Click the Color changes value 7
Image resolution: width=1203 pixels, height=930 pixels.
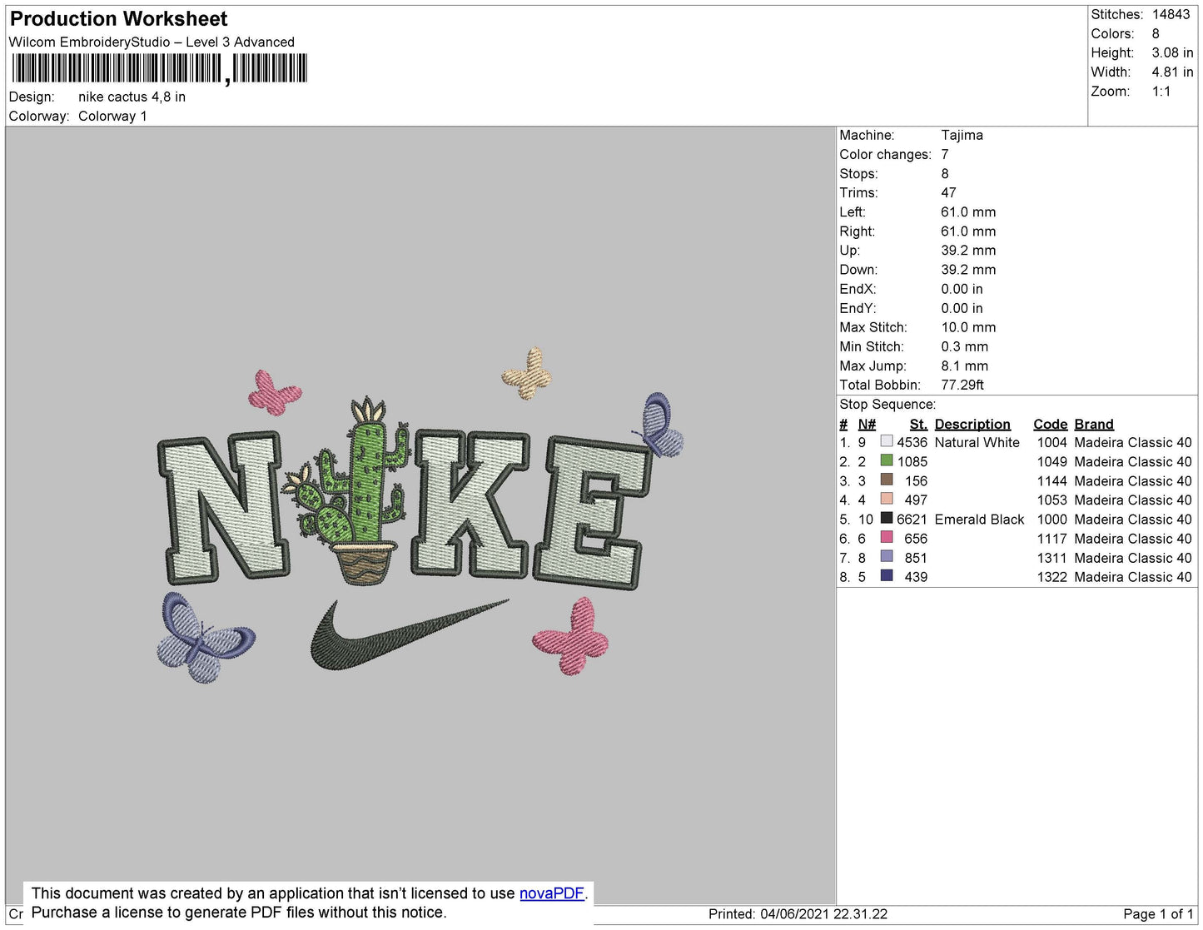[945, 154]
